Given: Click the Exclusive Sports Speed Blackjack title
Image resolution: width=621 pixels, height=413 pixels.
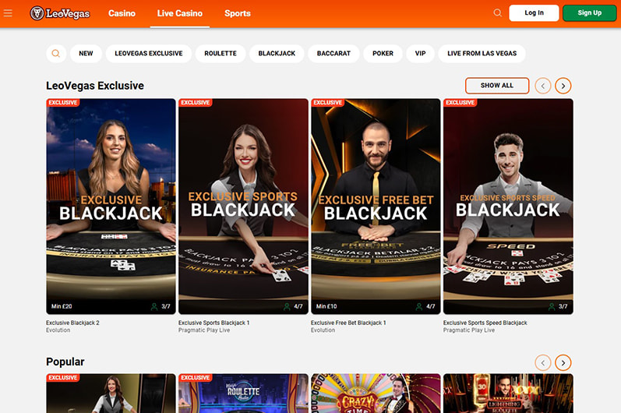Looking at the screenshot, I should point(485,323).
